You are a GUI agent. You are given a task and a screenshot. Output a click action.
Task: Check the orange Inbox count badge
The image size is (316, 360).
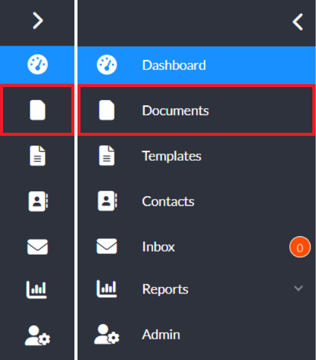pyautogui.click(x=300, y=247)
